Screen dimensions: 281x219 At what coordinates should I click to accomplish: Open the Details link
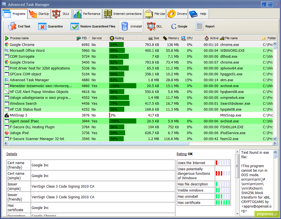tap(12, 154)
